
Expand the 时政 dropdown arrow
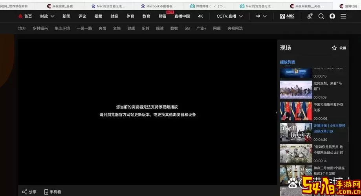[x=53, y=16]
